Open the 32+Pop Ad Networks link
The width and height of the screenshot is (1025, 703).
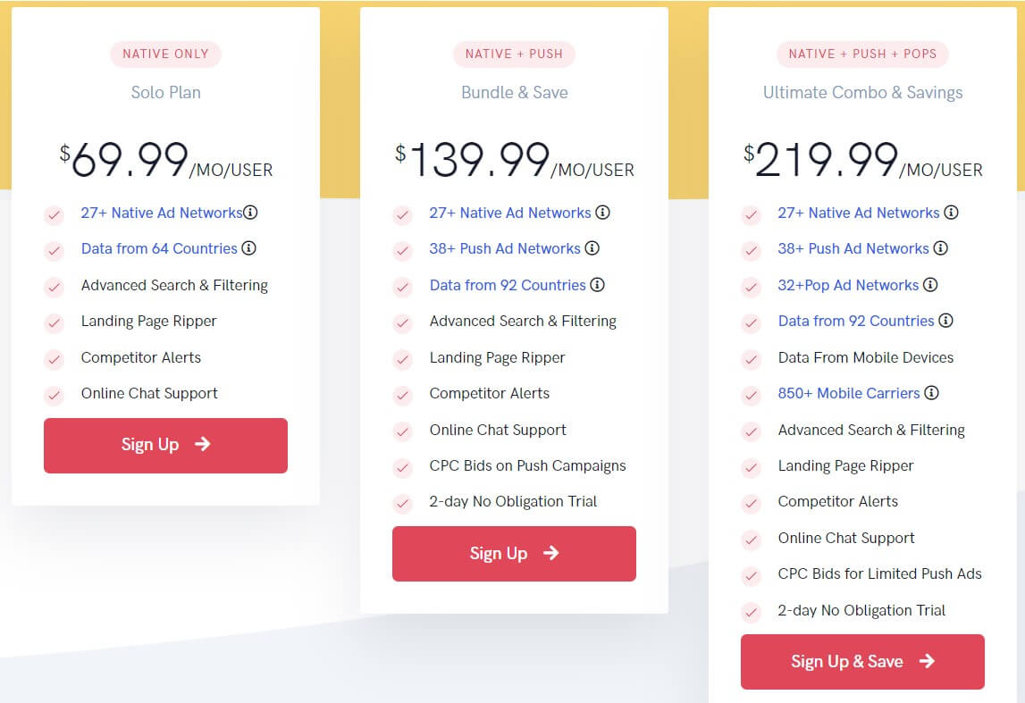(x=848, y=285)
